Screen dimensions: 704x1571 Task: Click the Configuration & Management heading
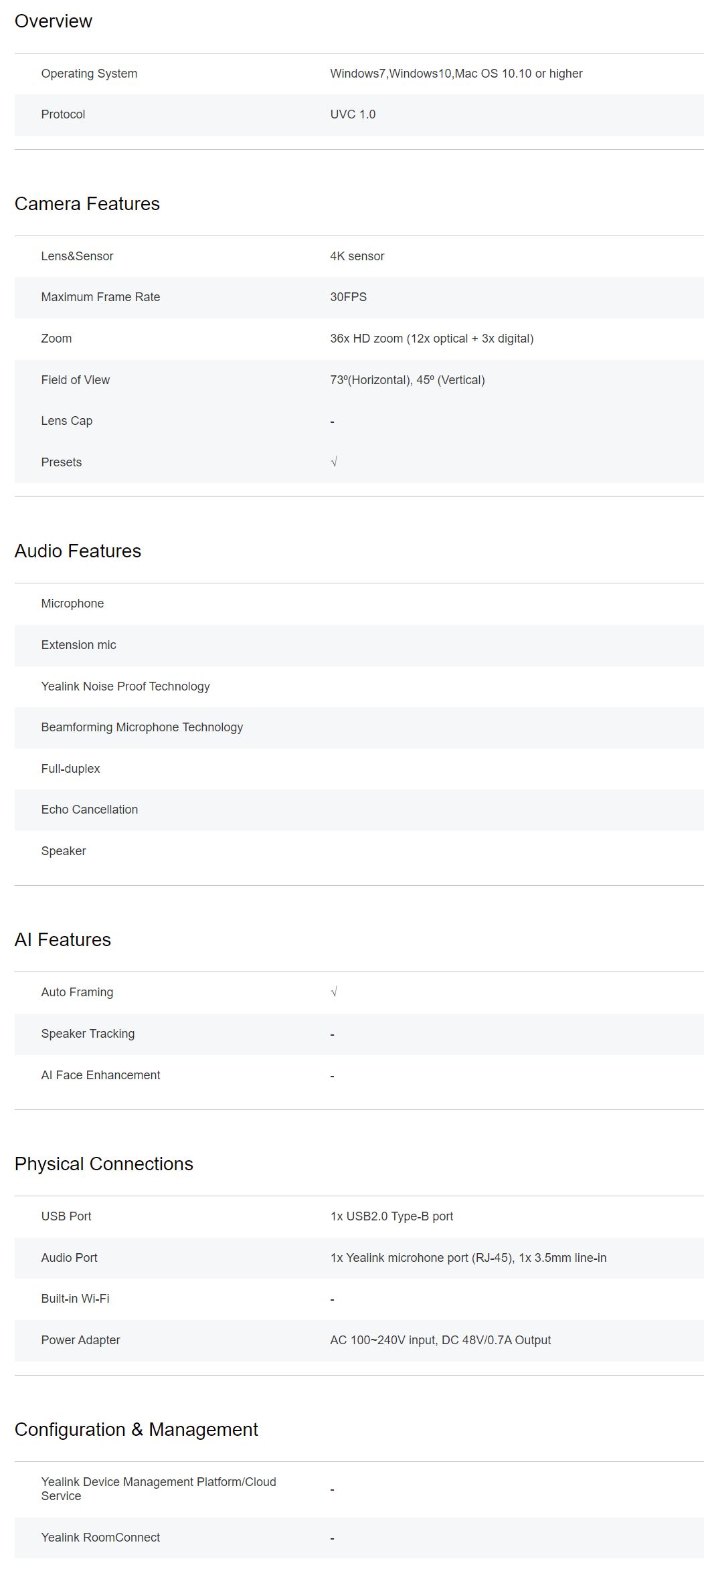tap(136, 1430)
